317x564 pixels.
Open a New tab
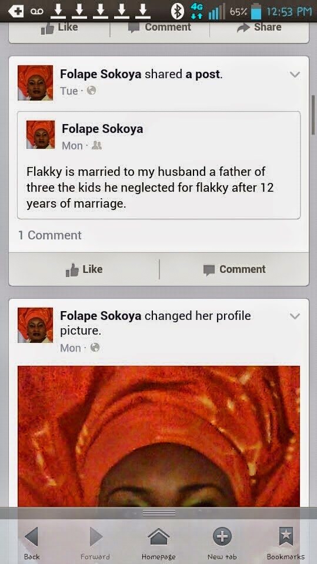[x=222, y=537]
